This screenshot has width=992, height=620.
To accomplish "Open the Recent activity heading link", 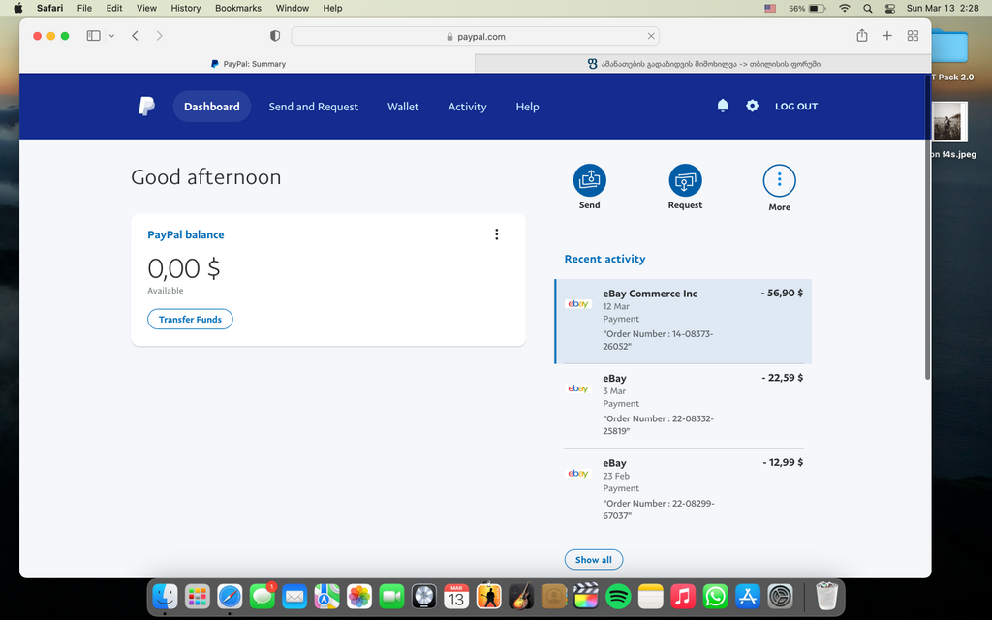I will [604, 259].
